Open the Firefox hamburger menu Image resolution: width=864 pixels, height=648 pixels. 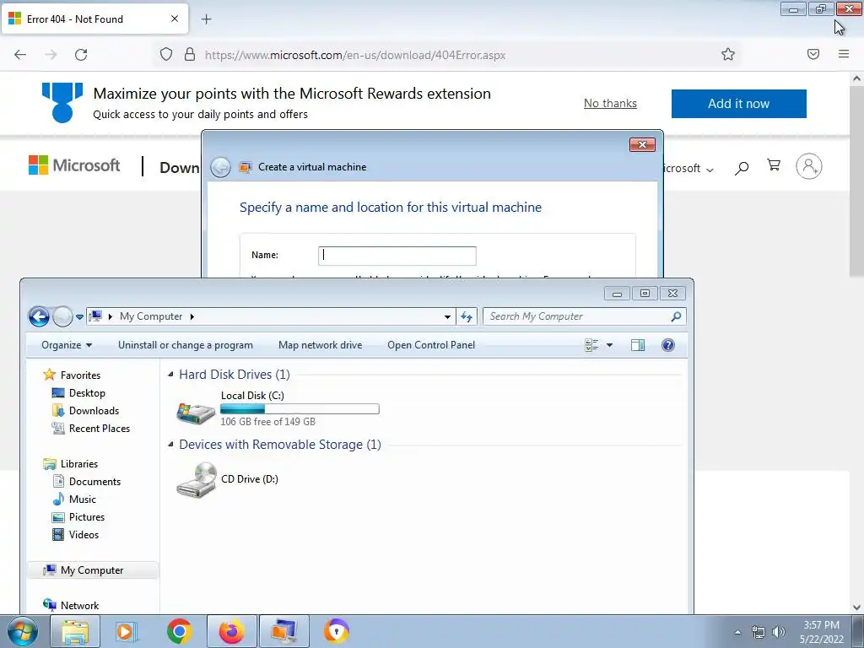tap(844, 54)
